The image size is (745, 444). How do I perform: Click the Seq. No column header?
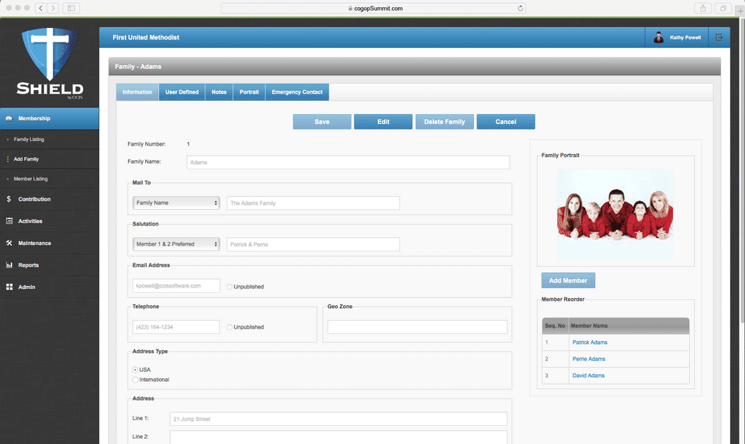pos(555,326)
